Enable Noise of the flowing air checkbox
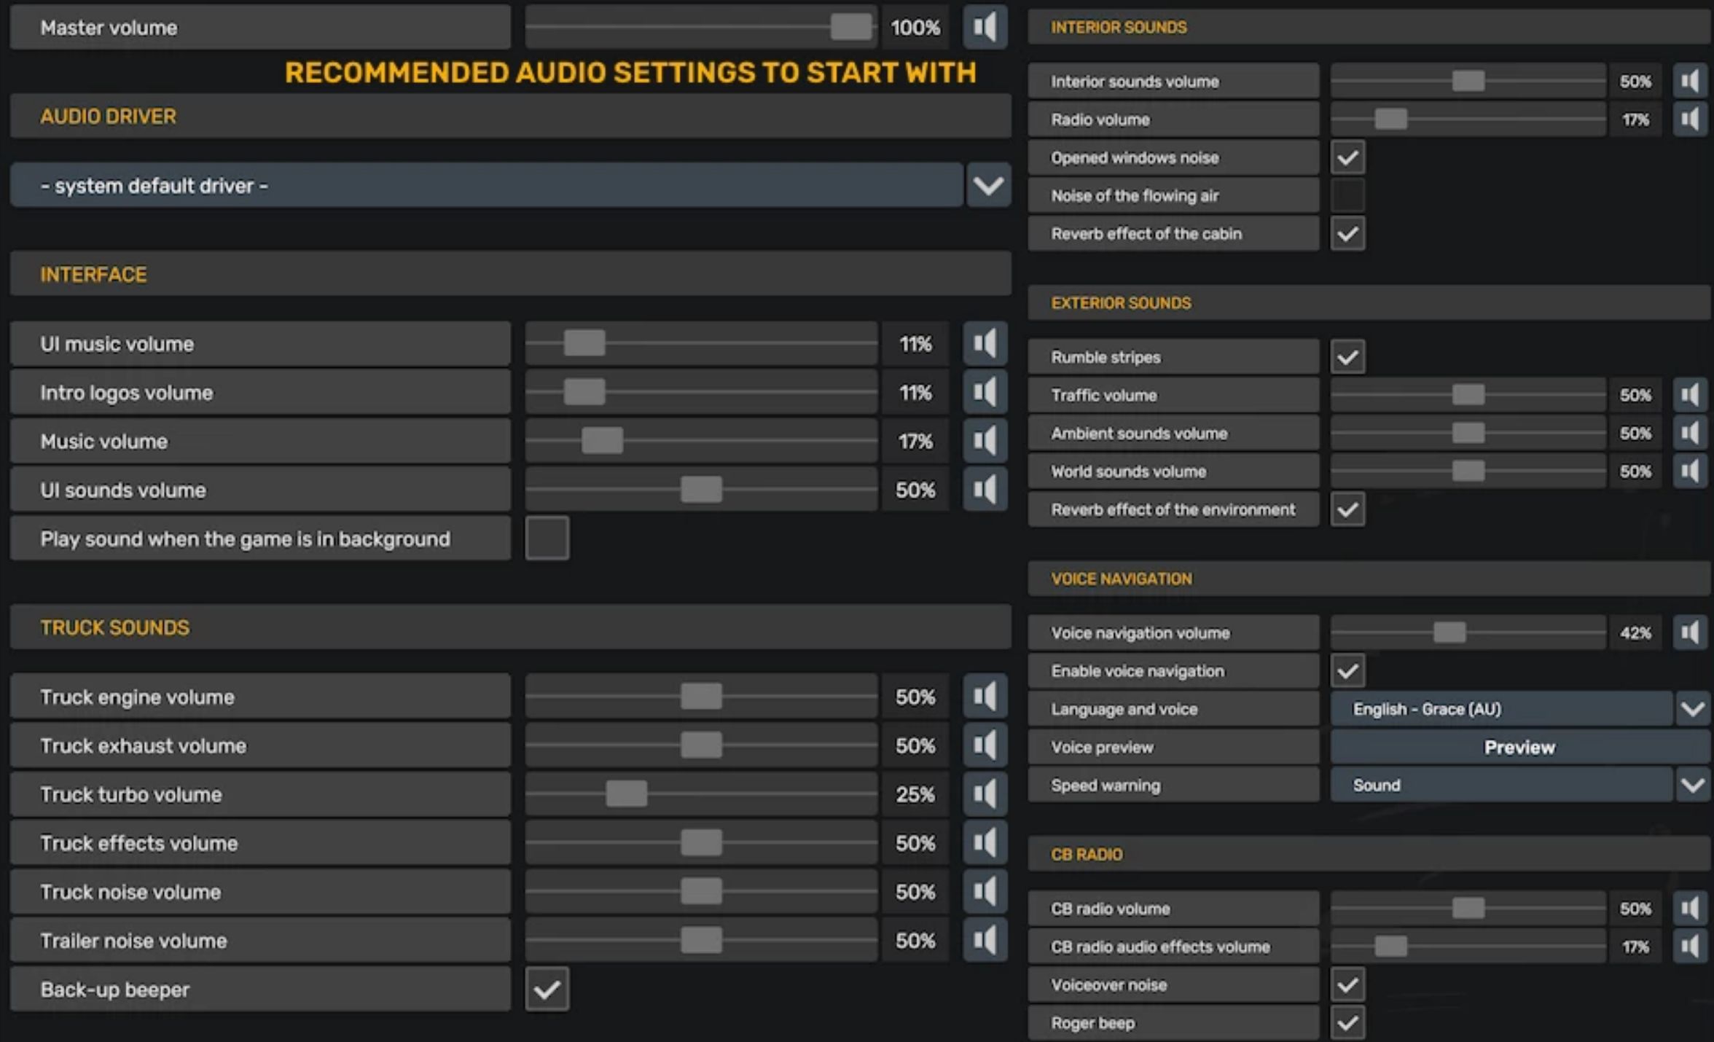Viewport: 1714px width, 1042px height. [x=1347, y=195]
